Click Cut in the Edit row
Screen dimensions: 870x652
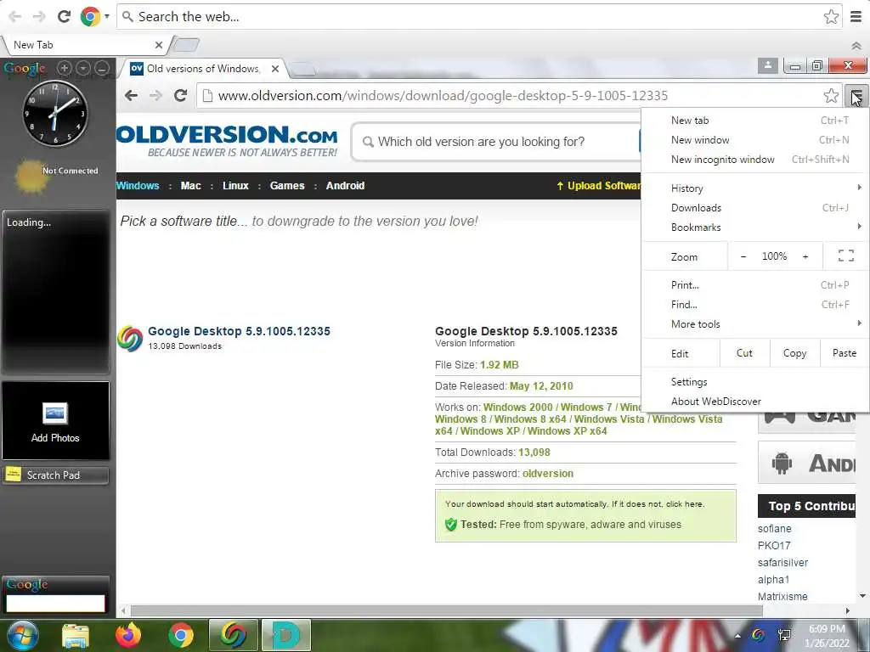[x=744, y=353]
